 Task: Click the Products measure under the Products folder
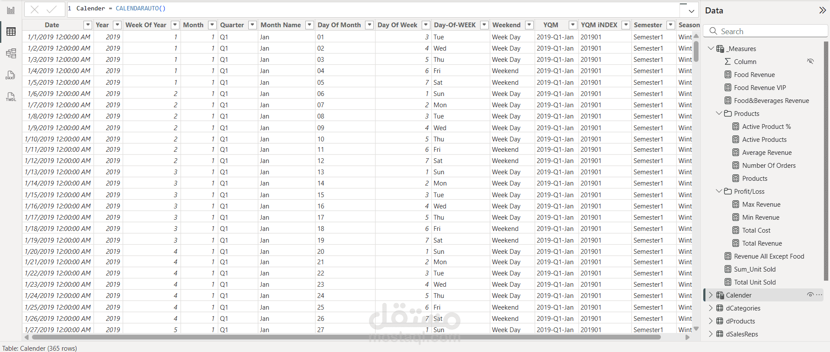[755, 179]
